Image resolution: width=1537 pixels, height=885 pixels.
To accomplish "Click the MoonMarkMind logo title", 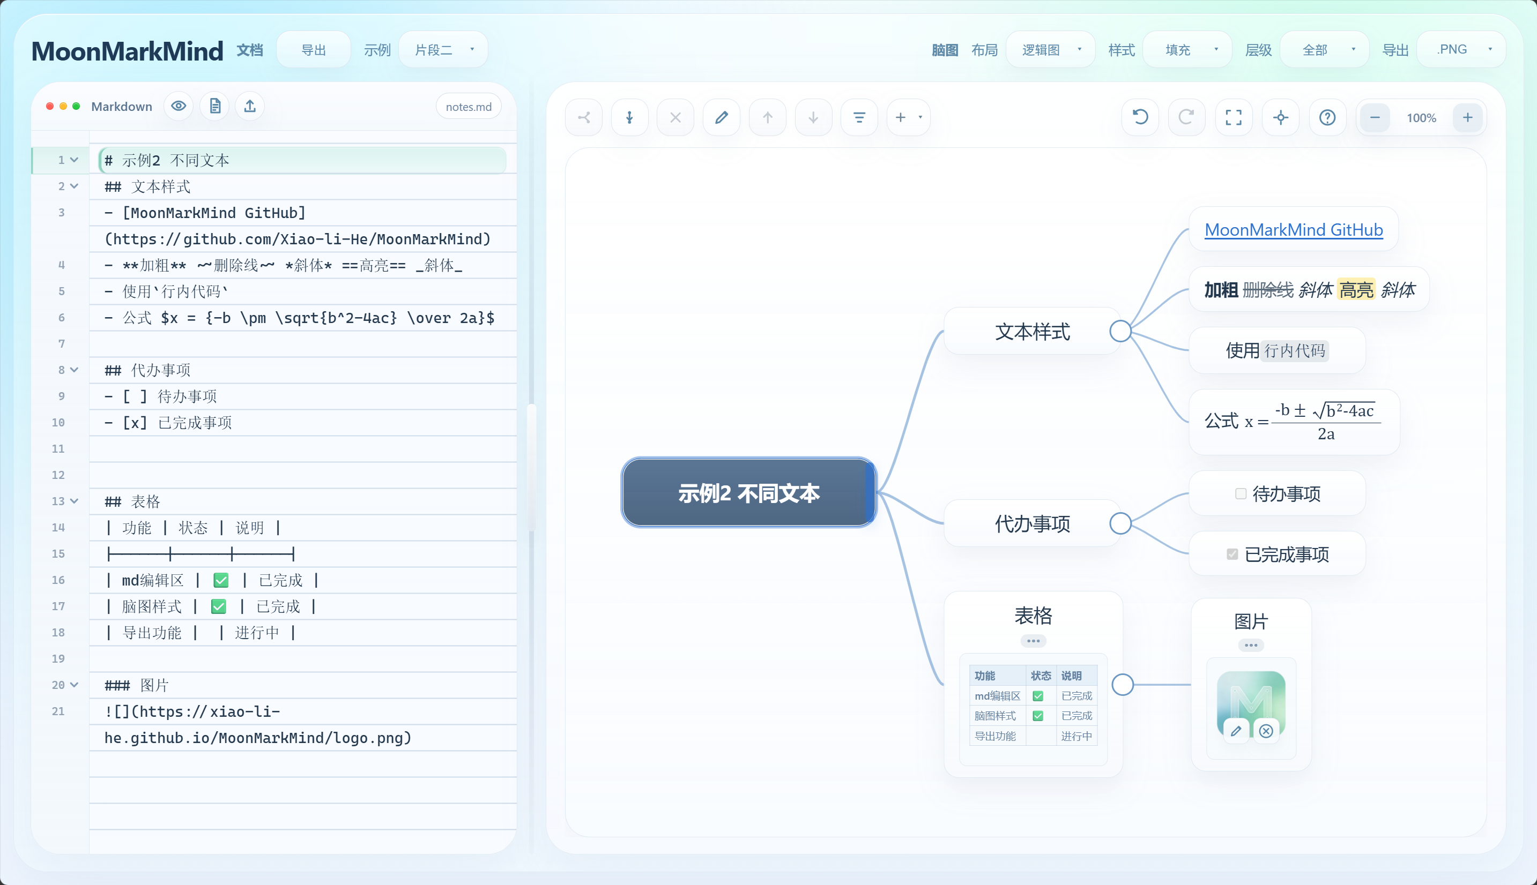I will tap(127, 51).
